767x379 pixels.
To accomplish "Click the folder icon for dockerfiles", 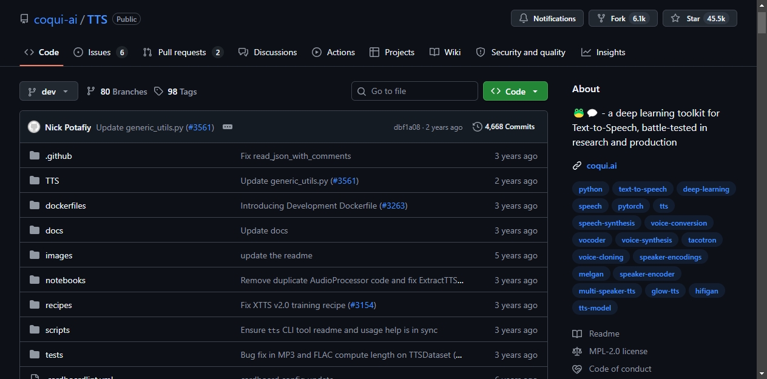I will [x=35, y=206].
